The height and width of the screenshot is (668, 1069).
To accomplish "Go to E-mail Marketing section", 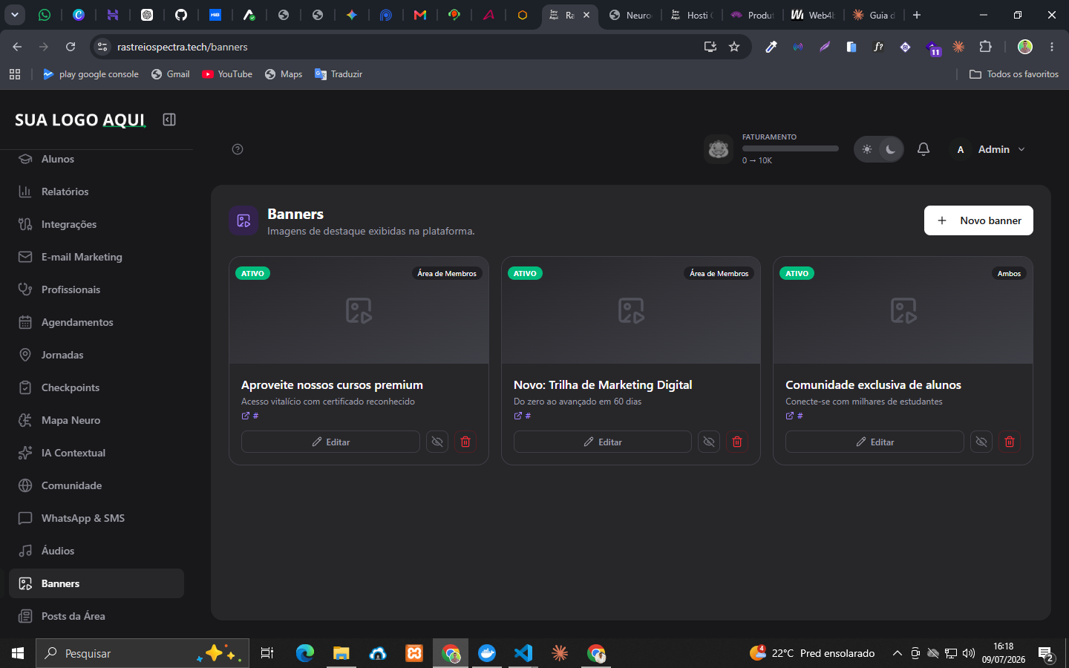I will click(x=97, y=257).
